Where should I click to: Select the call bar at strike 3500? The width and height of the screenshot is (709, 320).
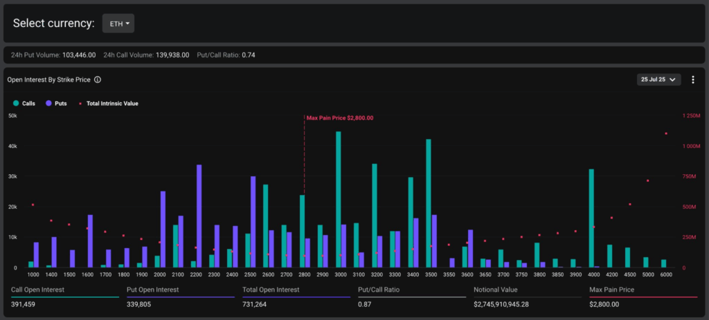pos(429,204)
